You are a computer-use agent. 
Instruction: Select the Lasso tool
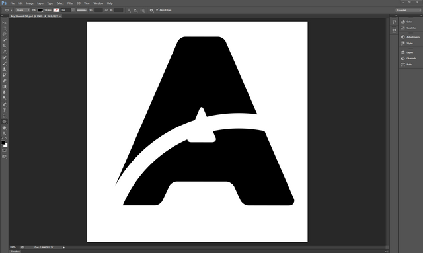(5, 34)
